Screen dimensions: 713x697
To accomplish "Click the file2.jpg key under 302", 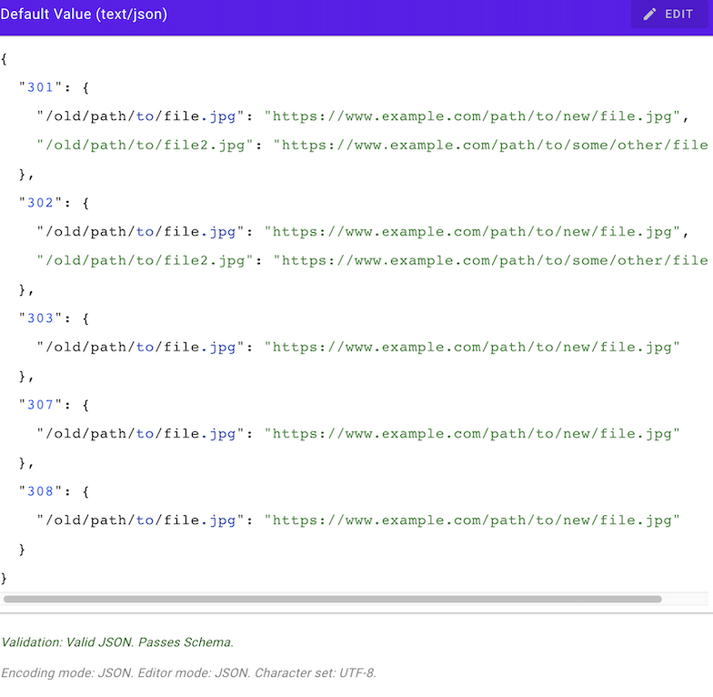I will pyautogui.click(x=145, y=261).
